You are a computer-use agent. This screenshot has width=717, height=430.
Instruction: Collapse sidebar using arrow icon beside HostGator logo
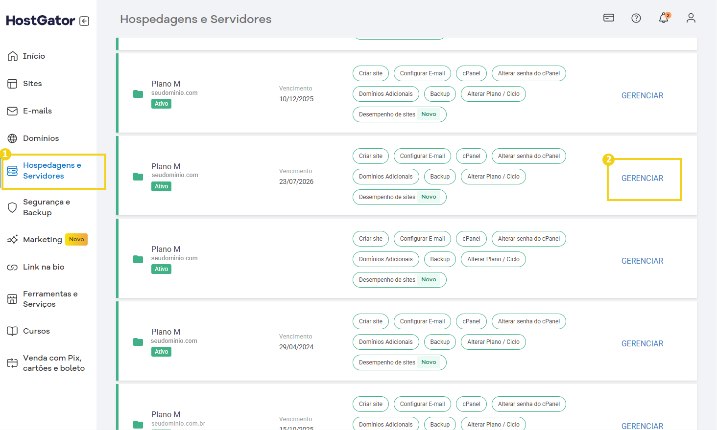pos(84,21)
